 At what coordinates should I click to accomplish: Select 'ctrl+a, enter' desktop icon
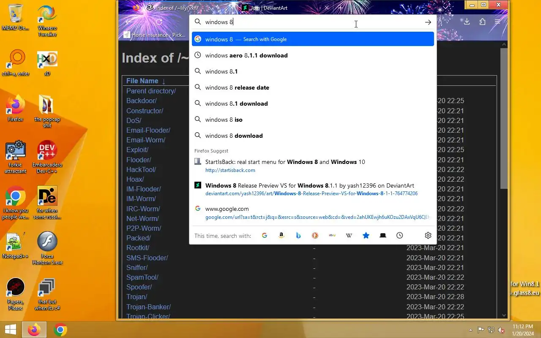click(16, 63)
